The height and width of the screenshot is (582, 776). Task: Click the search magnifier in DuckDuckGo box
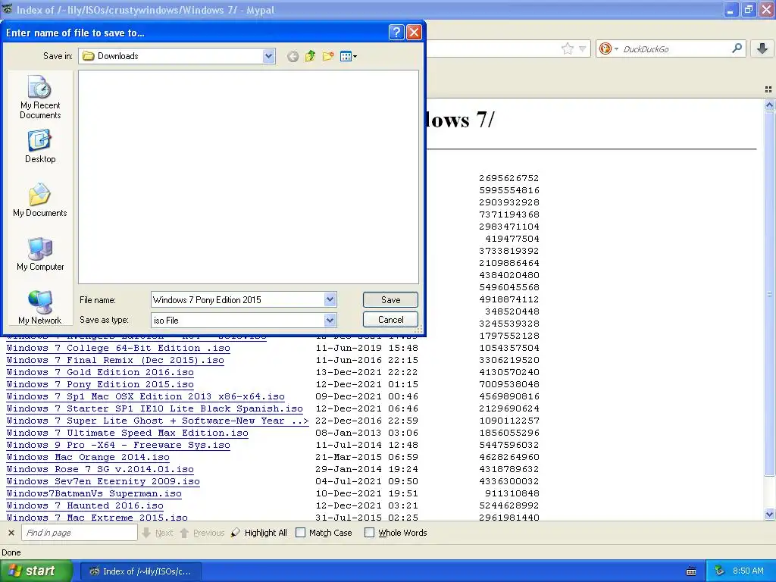click(x=737, y=48)
